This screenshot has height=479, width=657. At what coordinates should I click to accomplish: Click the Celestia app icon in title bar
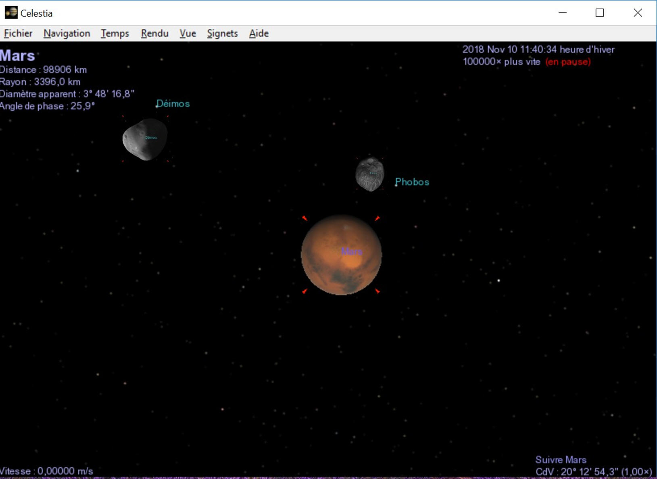tap(11, 13)
